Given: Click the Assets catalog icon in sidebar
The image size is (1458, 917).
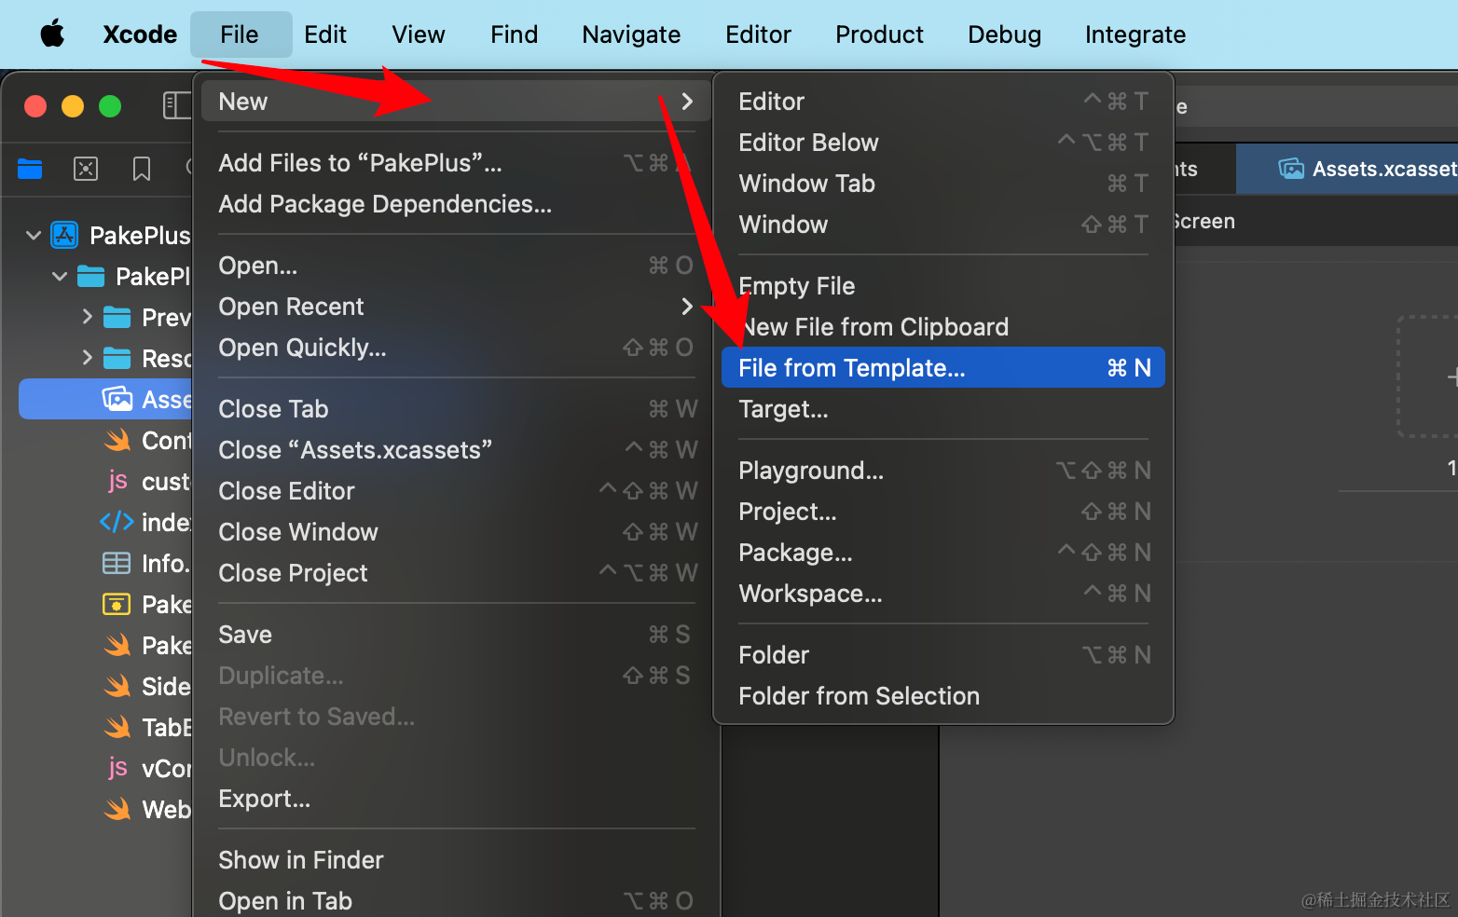Looking at the screenshot, I should (x=117, y=399).
